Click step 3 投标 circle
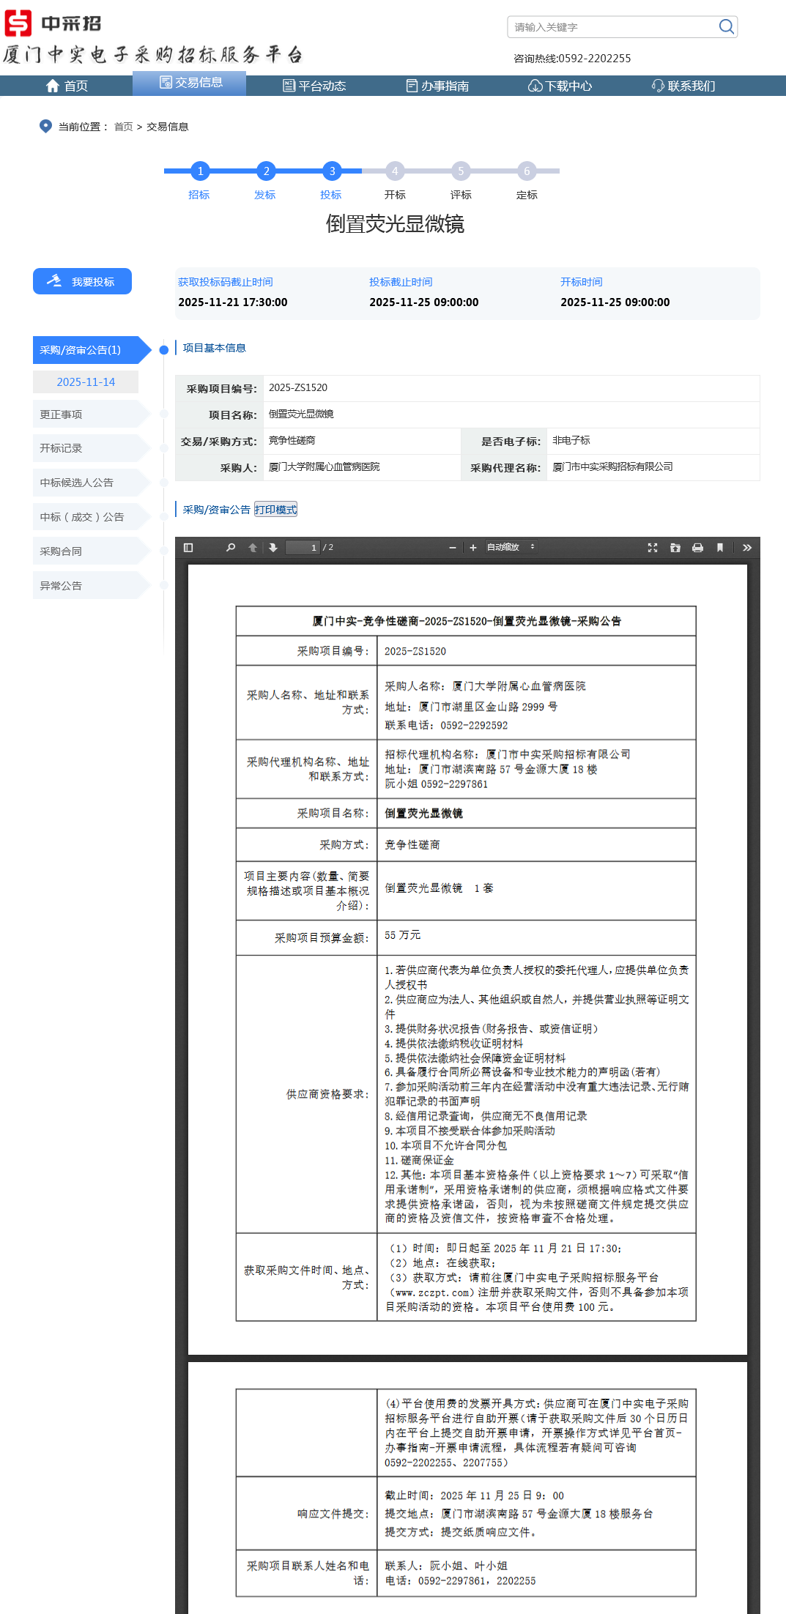The image size is (786, 1614). coord(332,171)
